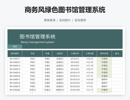Click cell BH-546019
This screenshot has height=100, width=130.
15,86
